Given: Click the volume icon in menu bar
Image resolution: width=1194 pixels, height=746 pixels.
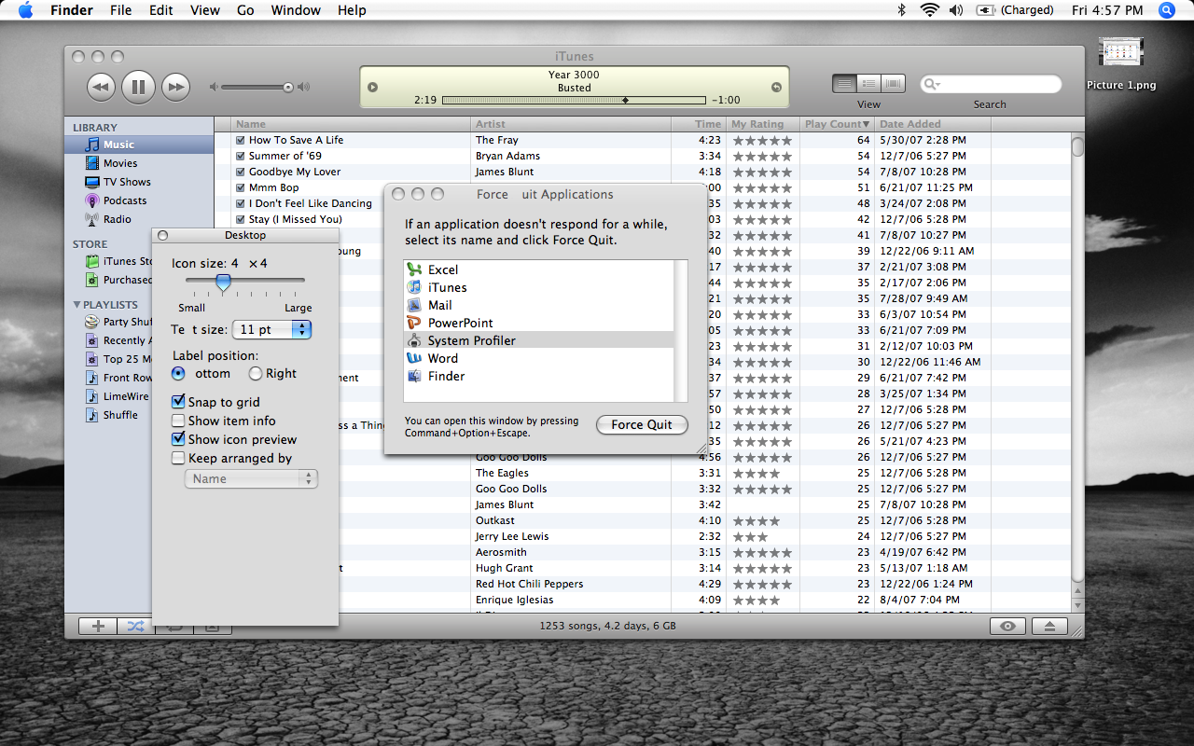Looking at the screenshot, I should (956, 10).
